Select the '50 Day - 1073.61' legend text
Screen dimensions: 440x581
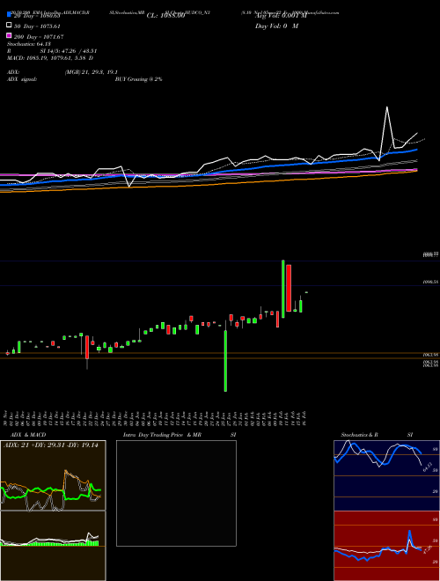[x=37, y=26]
